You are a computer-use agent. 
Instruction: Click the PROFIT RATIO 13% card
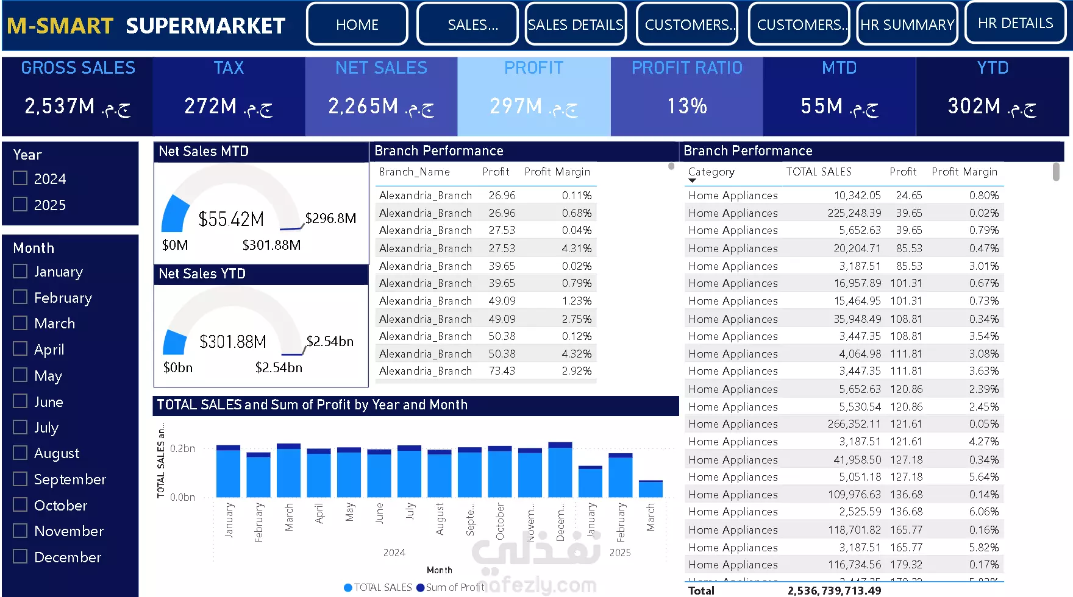[x=687, y=96]
